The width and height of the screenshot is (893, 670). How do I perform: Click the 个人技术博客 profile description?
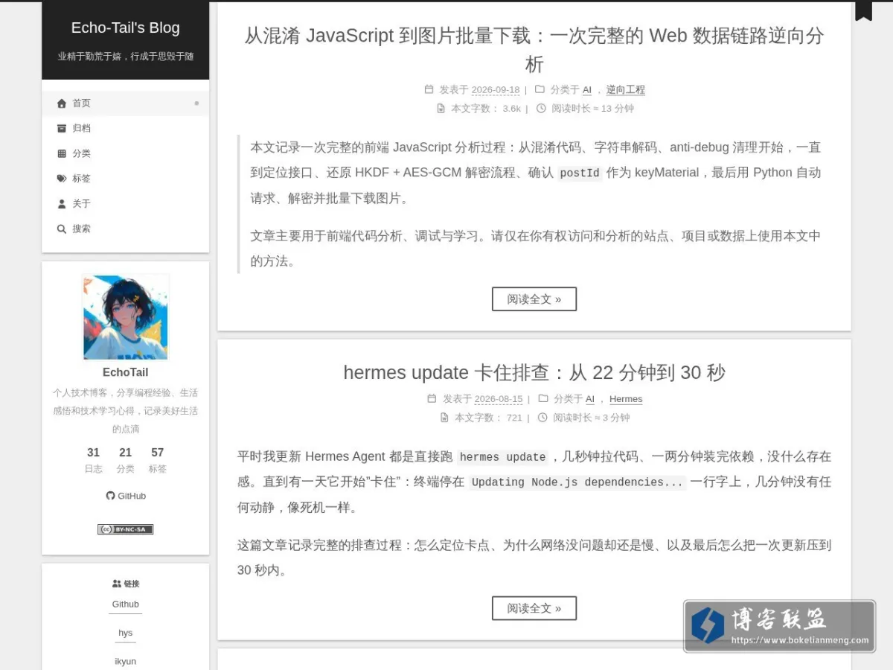pyautogui.click(x=125, y=411)
